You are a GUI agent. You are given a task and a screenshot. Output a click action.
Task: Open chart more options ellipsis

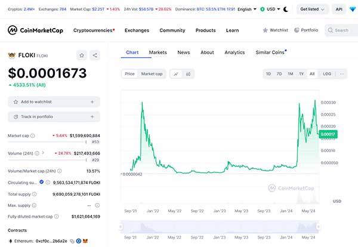342,74
